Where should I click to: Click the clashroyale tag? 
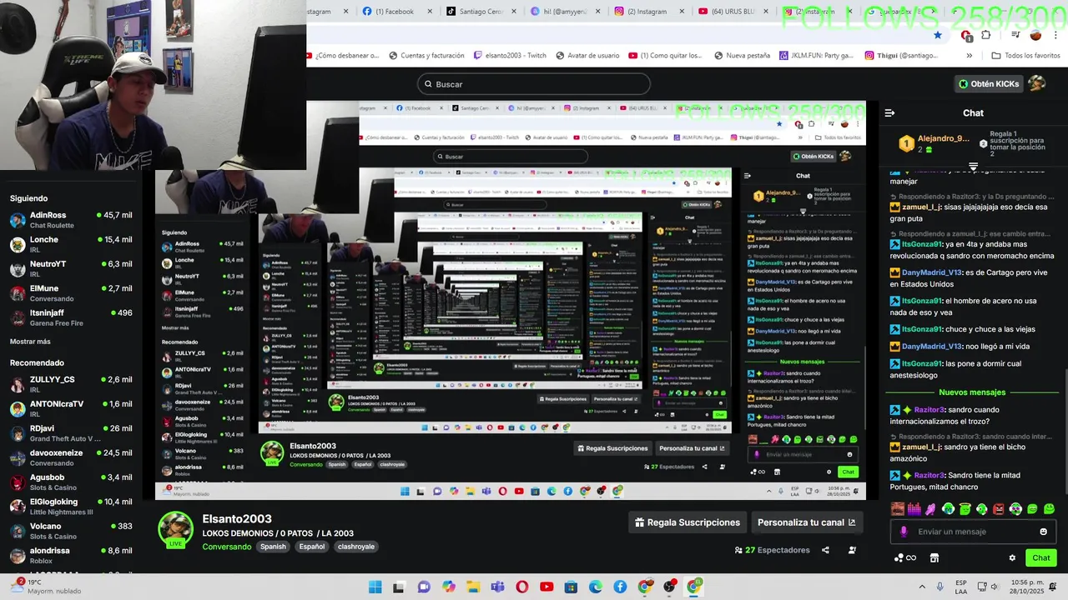click(355, 547)
